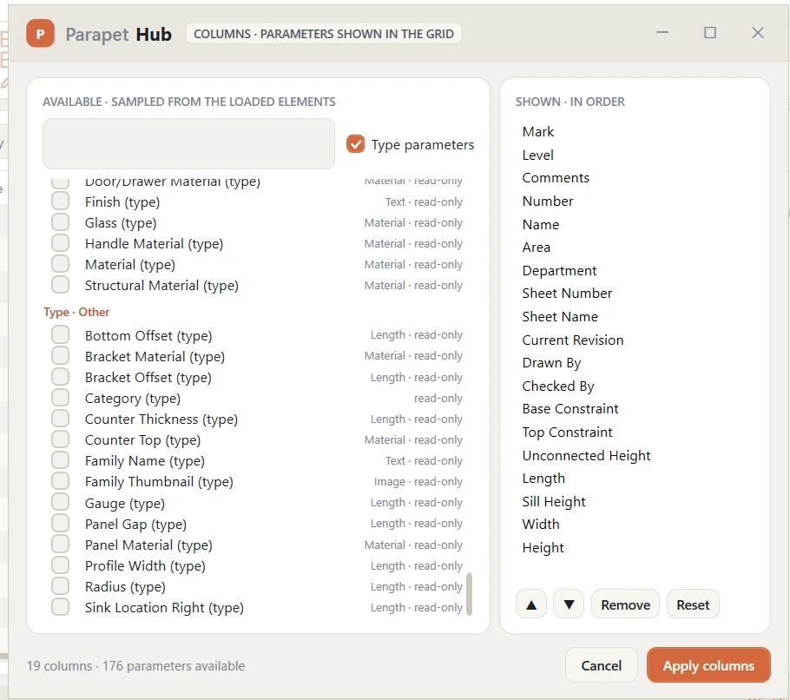The image size is (790, 700).
Task: Toggle the Type parameters checkbox
Action: point(355,144)
